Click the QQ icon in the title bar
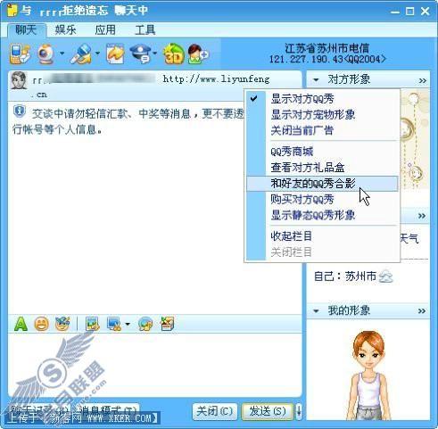The height and width of the screenshot is (429, 438). click(x=12, y=11)
